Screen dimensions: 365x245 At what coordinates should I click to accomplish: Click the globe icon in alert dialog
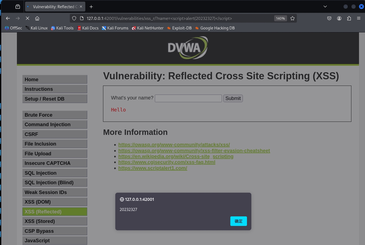point(122,199)
